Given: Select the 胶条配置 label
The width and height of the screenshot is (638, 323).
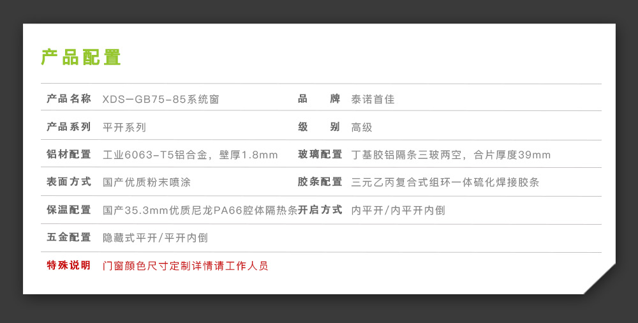Looking at the screenshot, I should [x=320, y=182].
